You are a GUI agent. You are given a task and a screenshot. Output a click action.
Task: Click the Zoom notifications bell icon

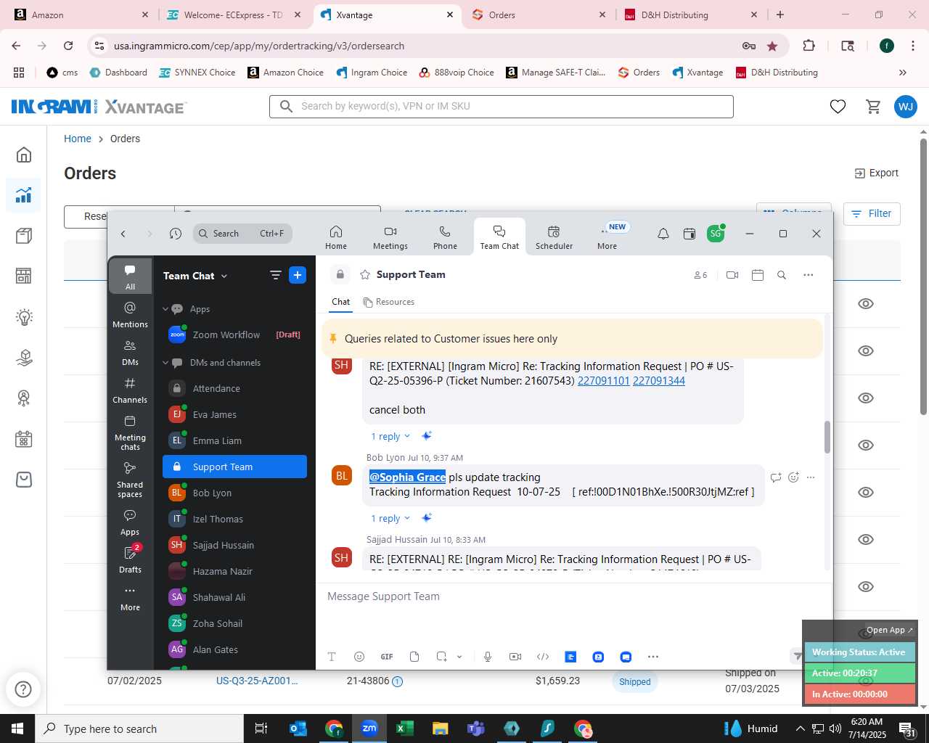point(663,234)
